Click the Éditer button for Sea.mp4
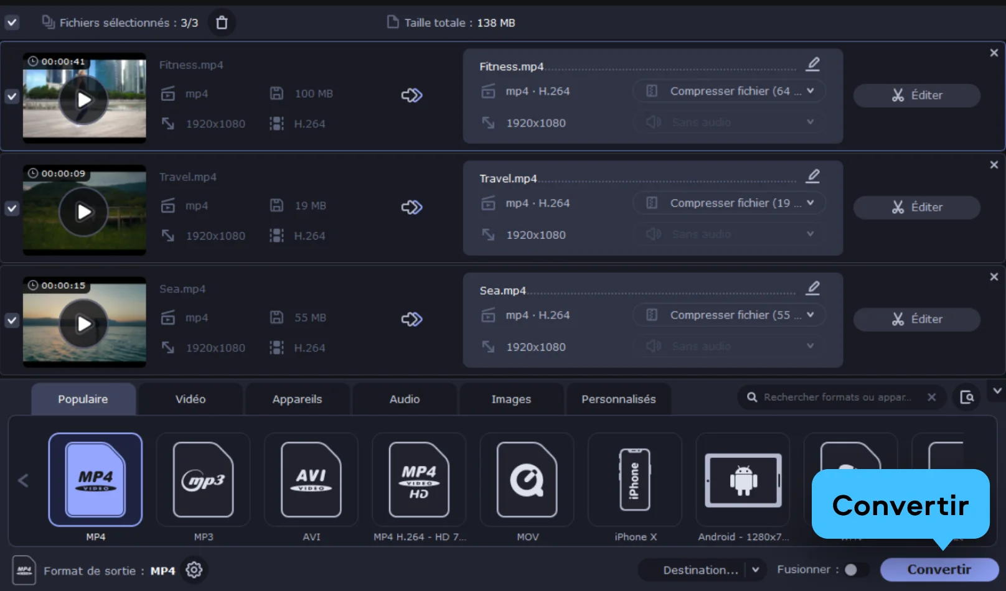1006x591 pixels. coord(916,319)
